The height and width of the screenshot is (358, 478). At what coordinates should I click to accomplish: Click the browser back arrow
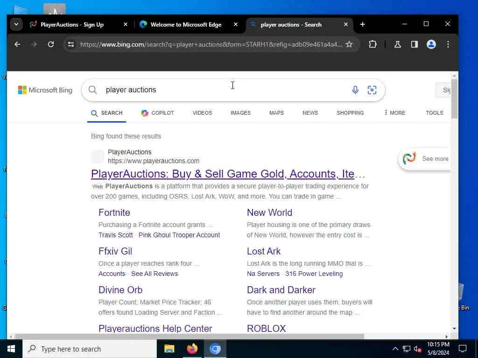tap(17, 44)
